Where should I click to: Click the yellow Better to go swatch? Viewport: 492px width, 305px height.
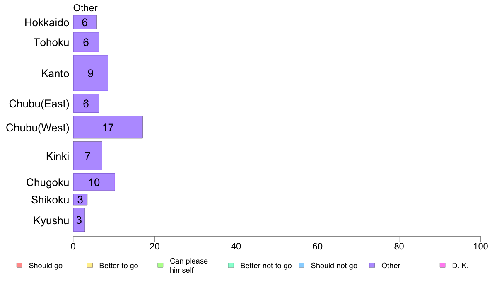(90, 265)
